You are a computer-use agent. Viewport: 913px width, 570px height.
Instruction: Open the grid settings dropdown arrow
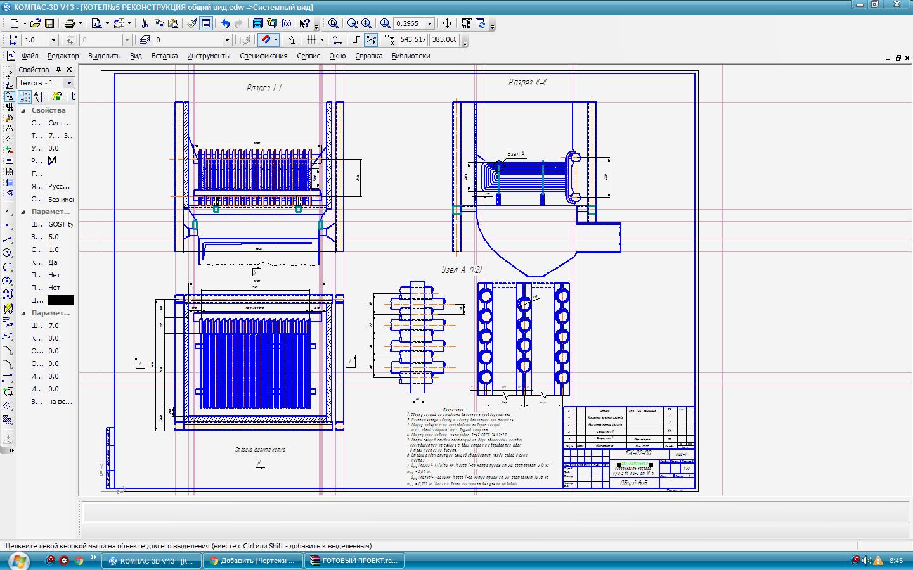pos(322,40)
